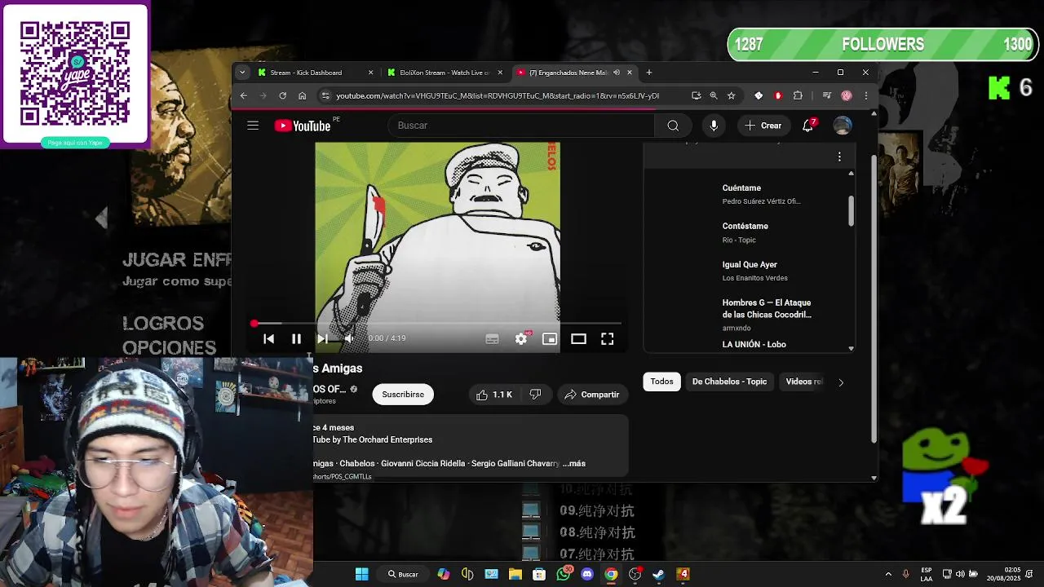The height and width of the screenshot is (587, 1044).
Task: Open File Explorer from the taskbar
Action: click(x=515, y=574)
